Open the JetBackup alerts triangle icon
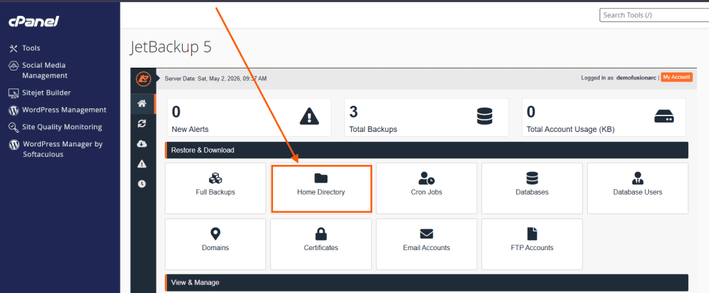Screen dimensions: 709x293 pos(142,163)
